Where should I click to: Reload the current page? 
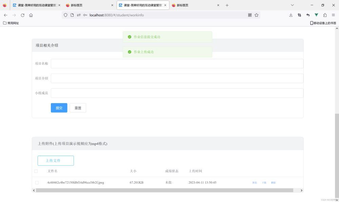[23, 15]
